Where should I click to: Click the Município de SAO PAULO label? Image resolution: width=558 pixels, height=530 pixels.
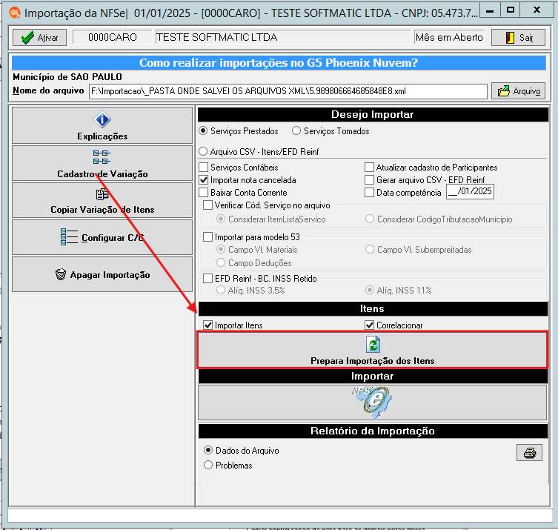[67, 77]
